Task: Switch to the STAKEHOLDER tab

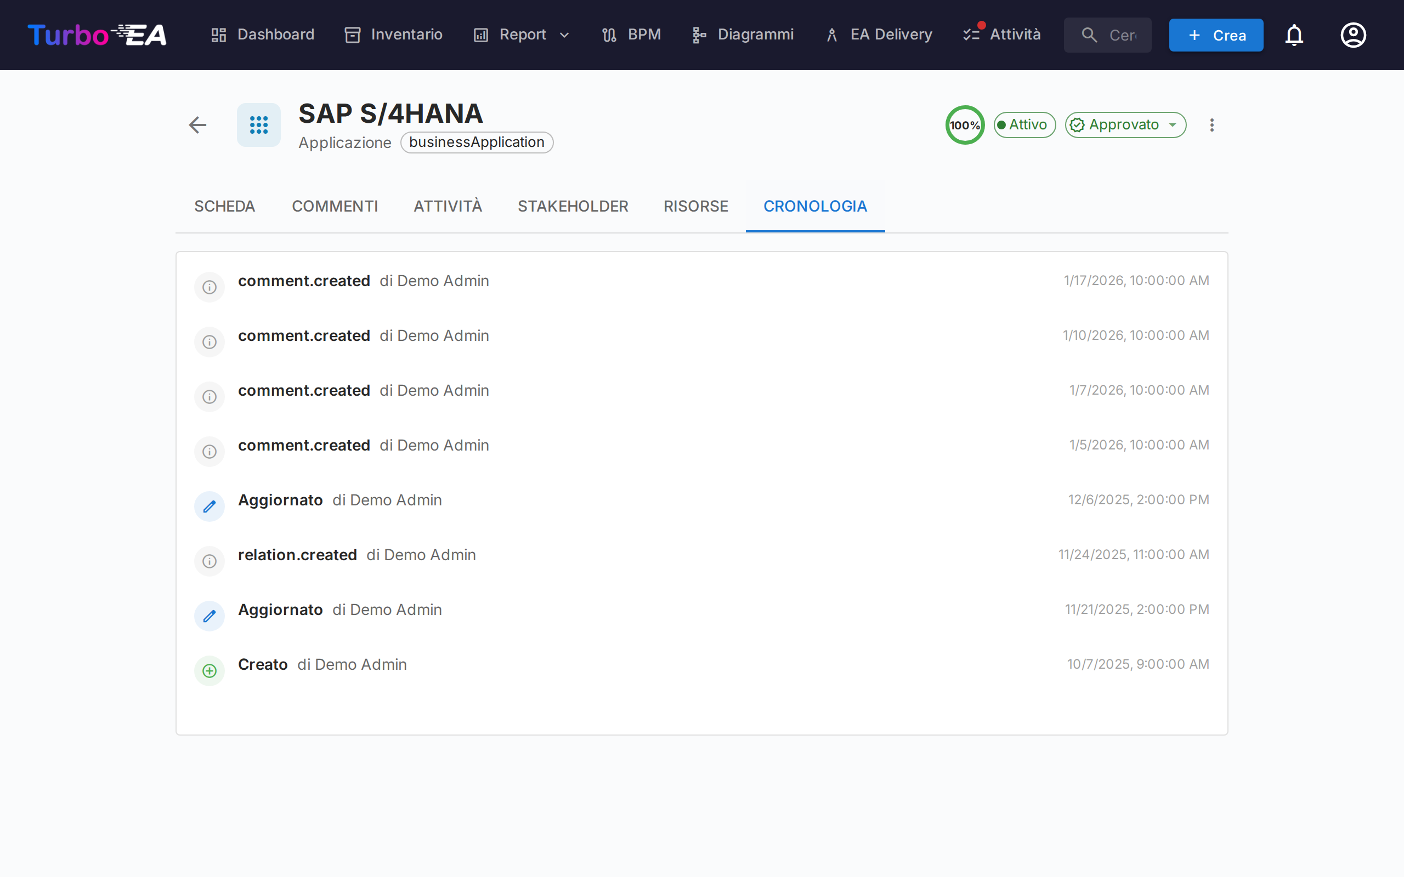Action: 573,207
